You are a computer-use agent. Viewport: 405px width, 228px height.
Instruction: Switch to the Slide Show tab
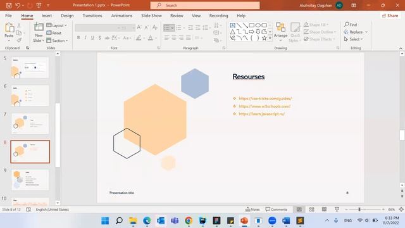151,15
